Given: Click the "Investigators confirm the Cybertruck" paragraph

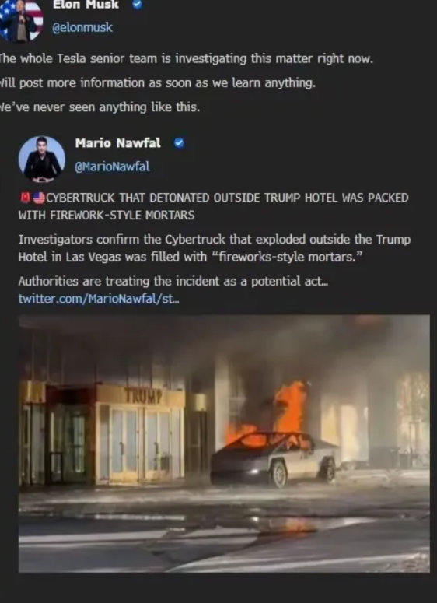Looking at the screenshot, I should (215, 248).
